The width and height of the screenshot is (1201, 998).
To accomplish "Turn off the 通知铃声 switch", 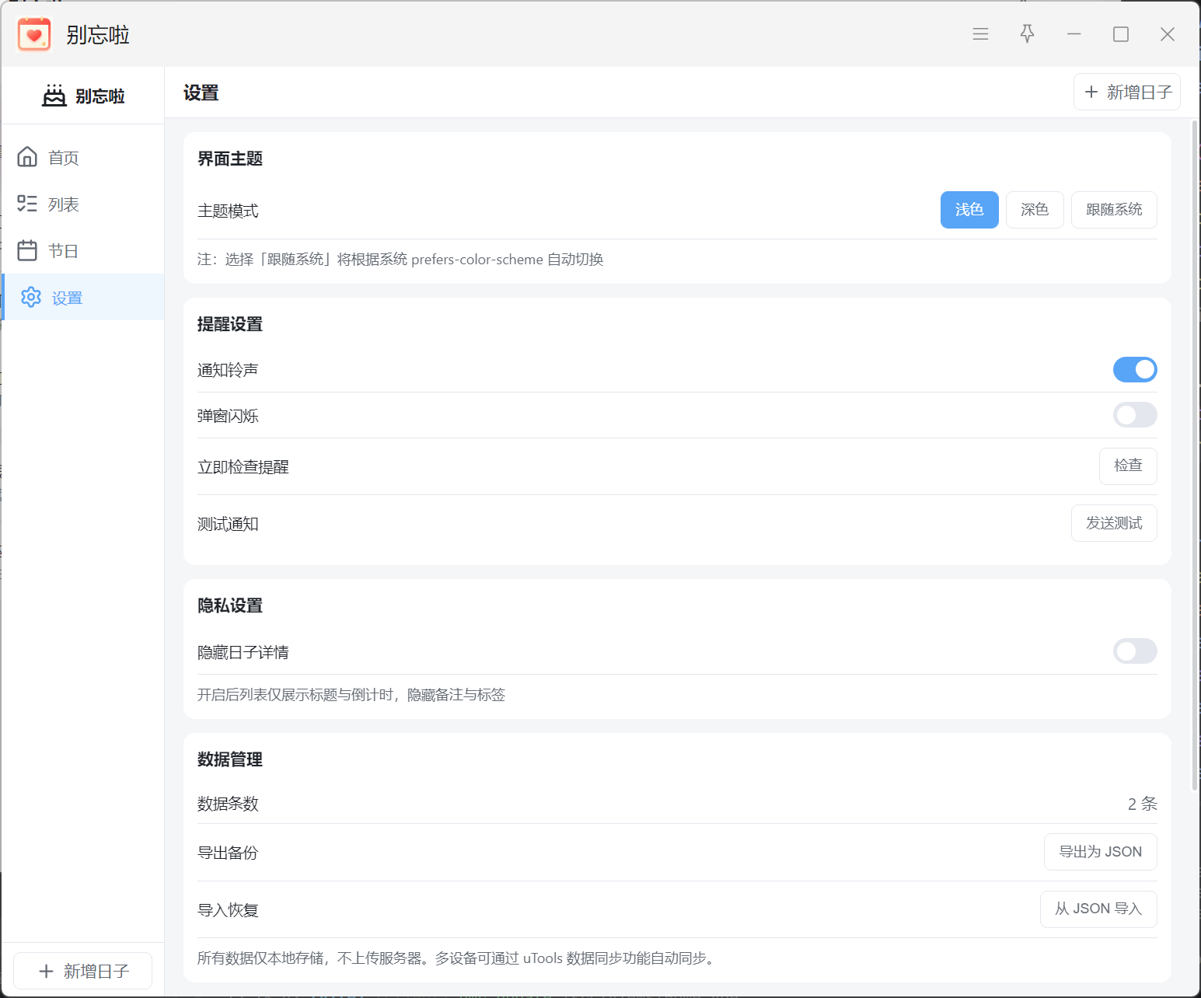I will point(1135,369).
